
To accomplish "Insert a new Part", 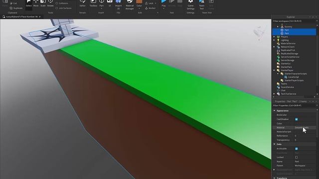I will [101, 3].
